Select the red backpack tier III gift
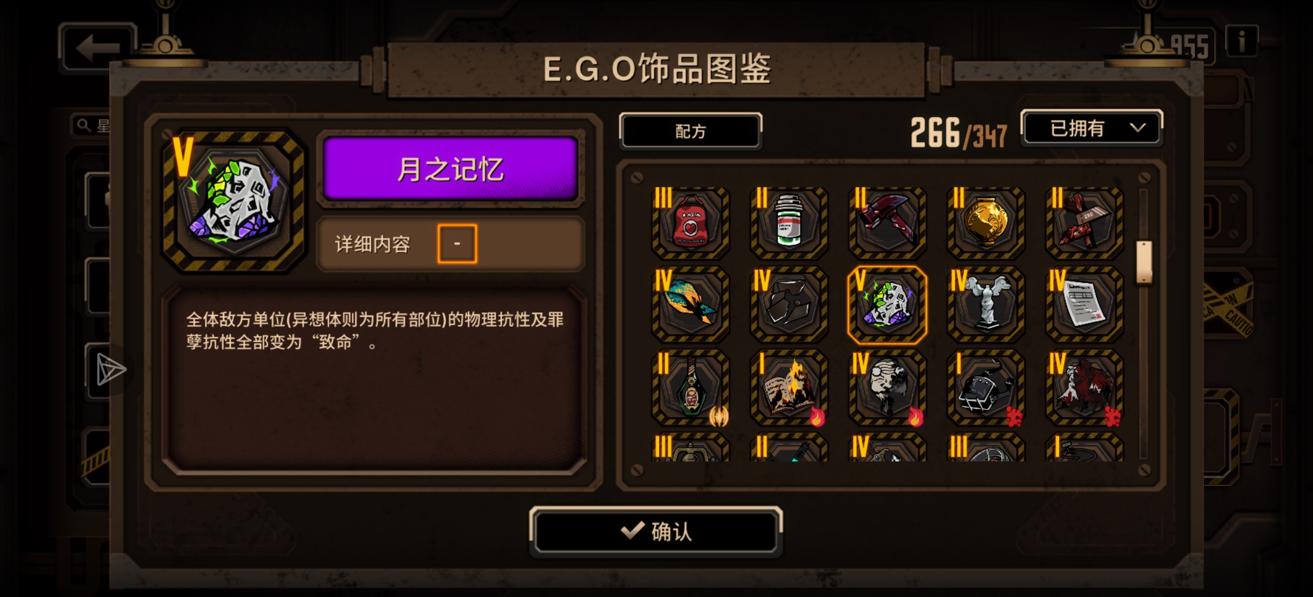This screenshot has width=1313, height=597. (690, 223)
